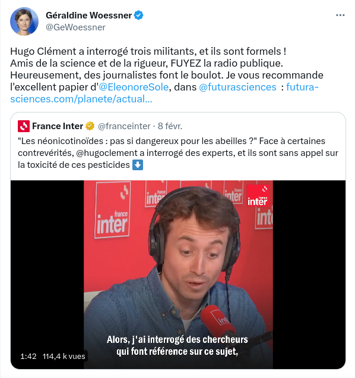
Task: Open the @EleonoreSole mention
Action: tap(134, 87)
